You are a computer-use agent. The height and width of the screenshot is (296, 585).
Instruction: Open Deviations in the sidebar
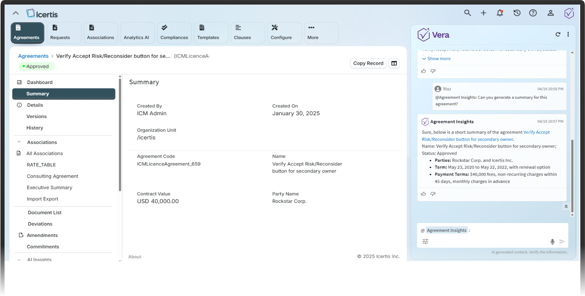point(40,224)
